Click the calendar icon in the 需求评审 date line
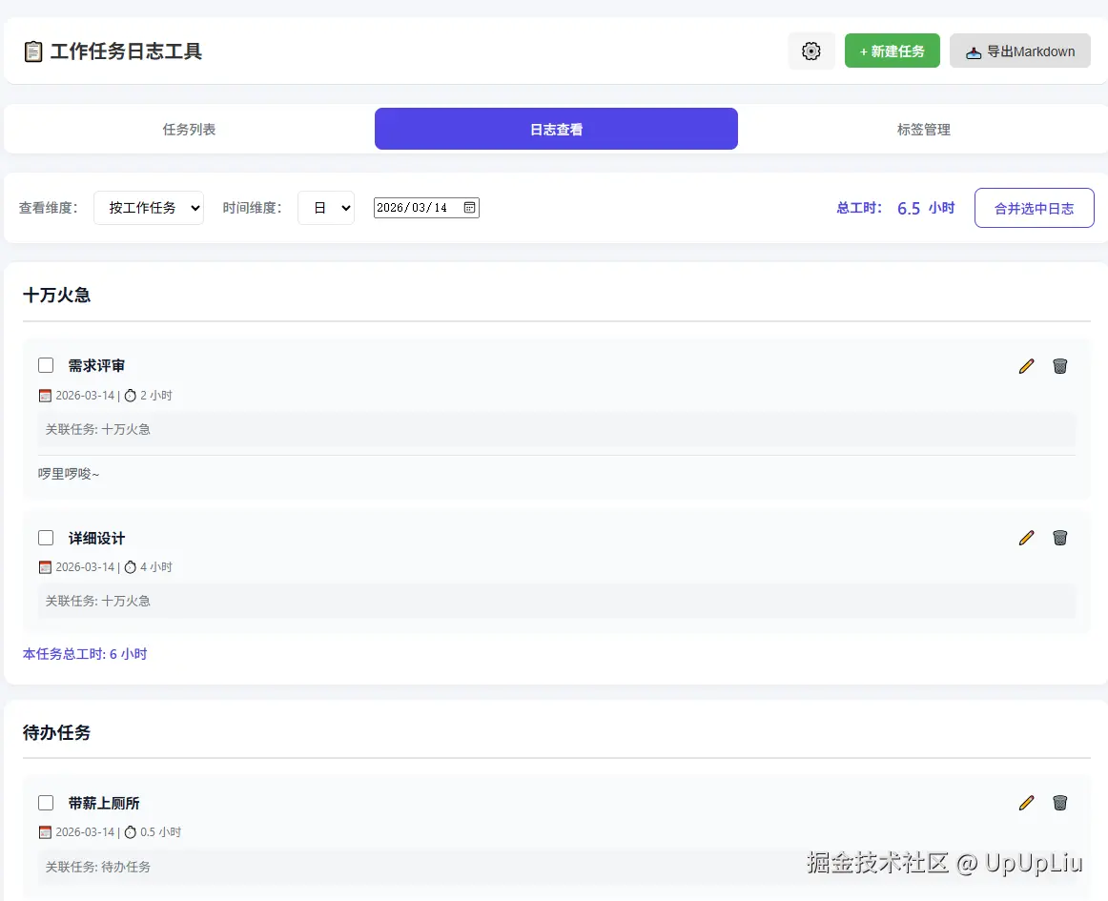This screenshot has height=901, width=1108. (45, 396)
